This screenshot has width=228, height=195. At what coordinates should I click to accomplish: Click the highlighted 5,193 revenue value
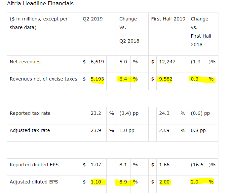[x=97, y=79]
